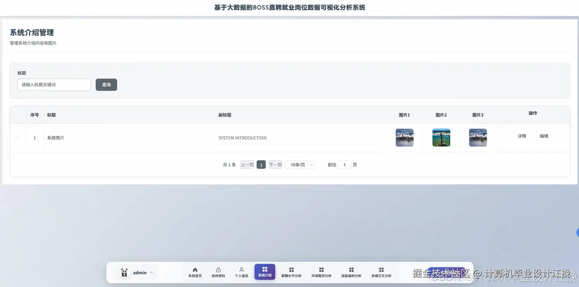
Task: Focus the 前往 page jump field
Action: [344, 165]
